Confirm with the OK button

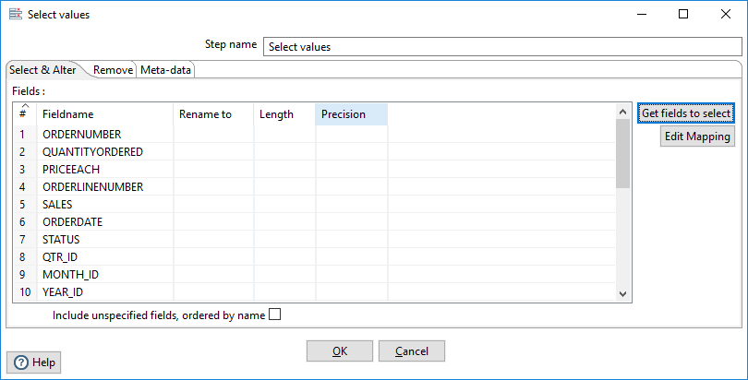(340, 350)
